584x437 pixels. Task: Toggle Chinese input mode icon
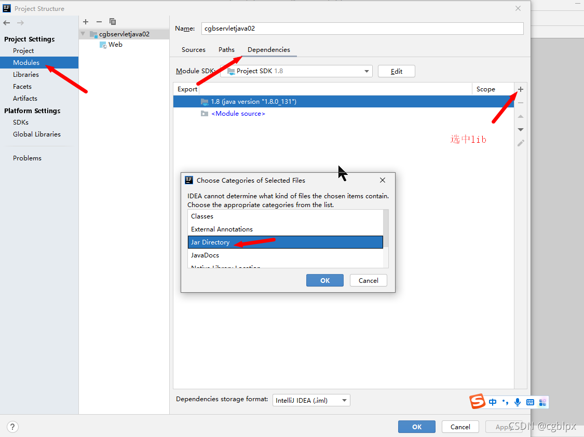tap(493, 402)
